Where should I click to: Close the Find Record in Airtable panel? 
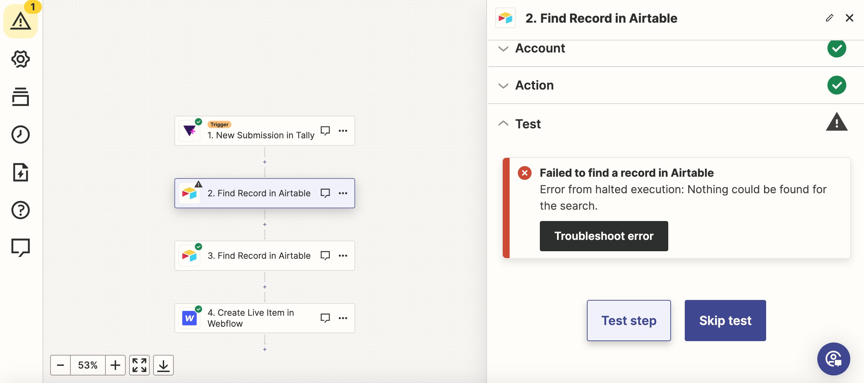point(850,18)
